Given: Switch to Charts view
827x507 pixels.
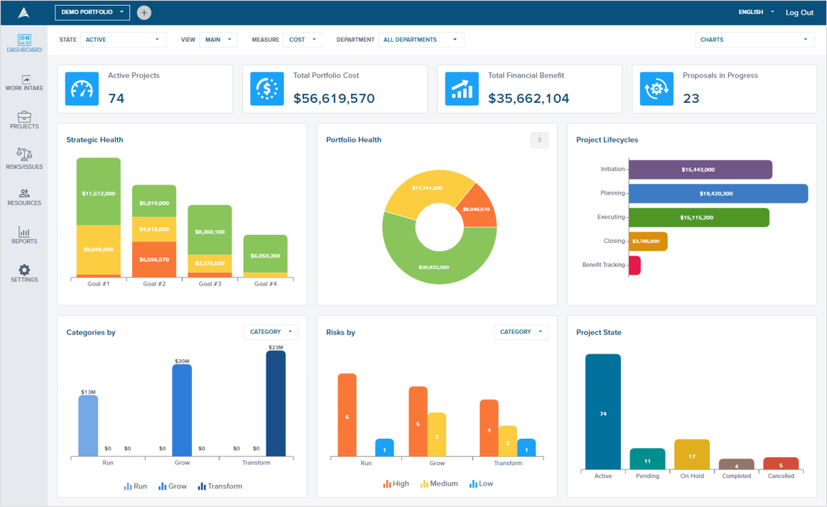Looking at the screenshot, I should 755,40.
